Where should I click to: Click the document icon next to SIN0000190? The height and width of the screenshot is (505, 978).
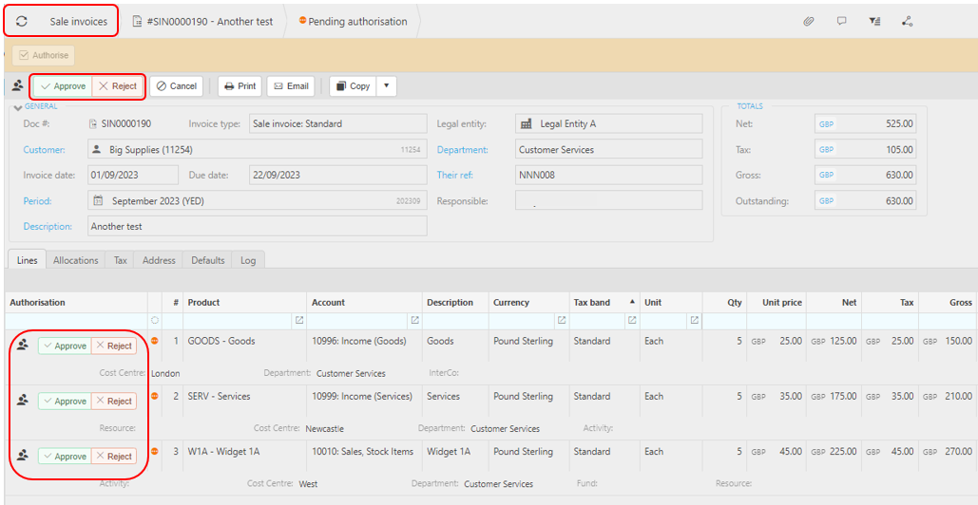click(x=93, y=124)
